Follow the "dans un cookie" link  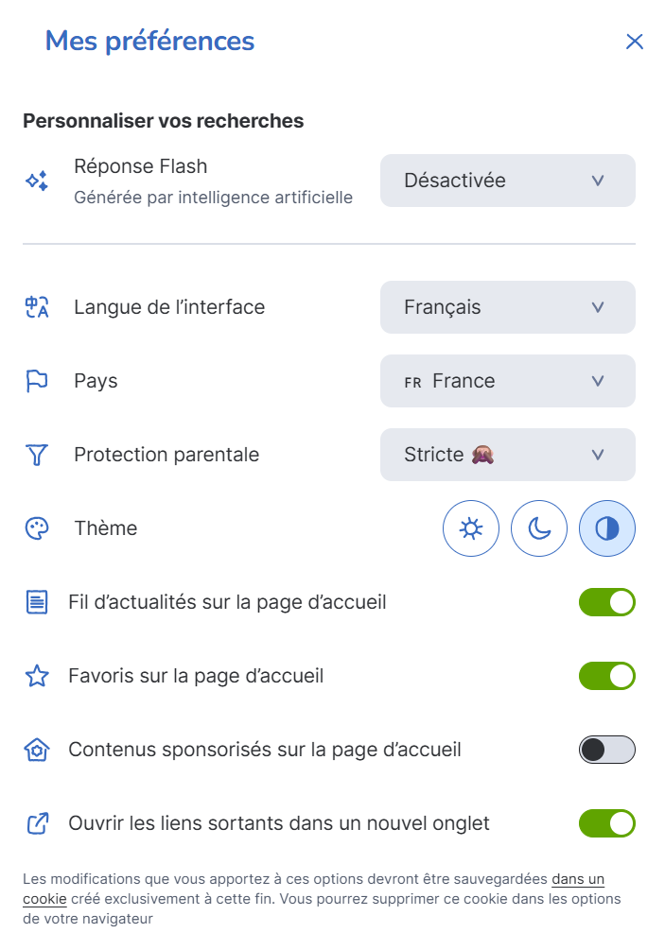coord(577,879)
